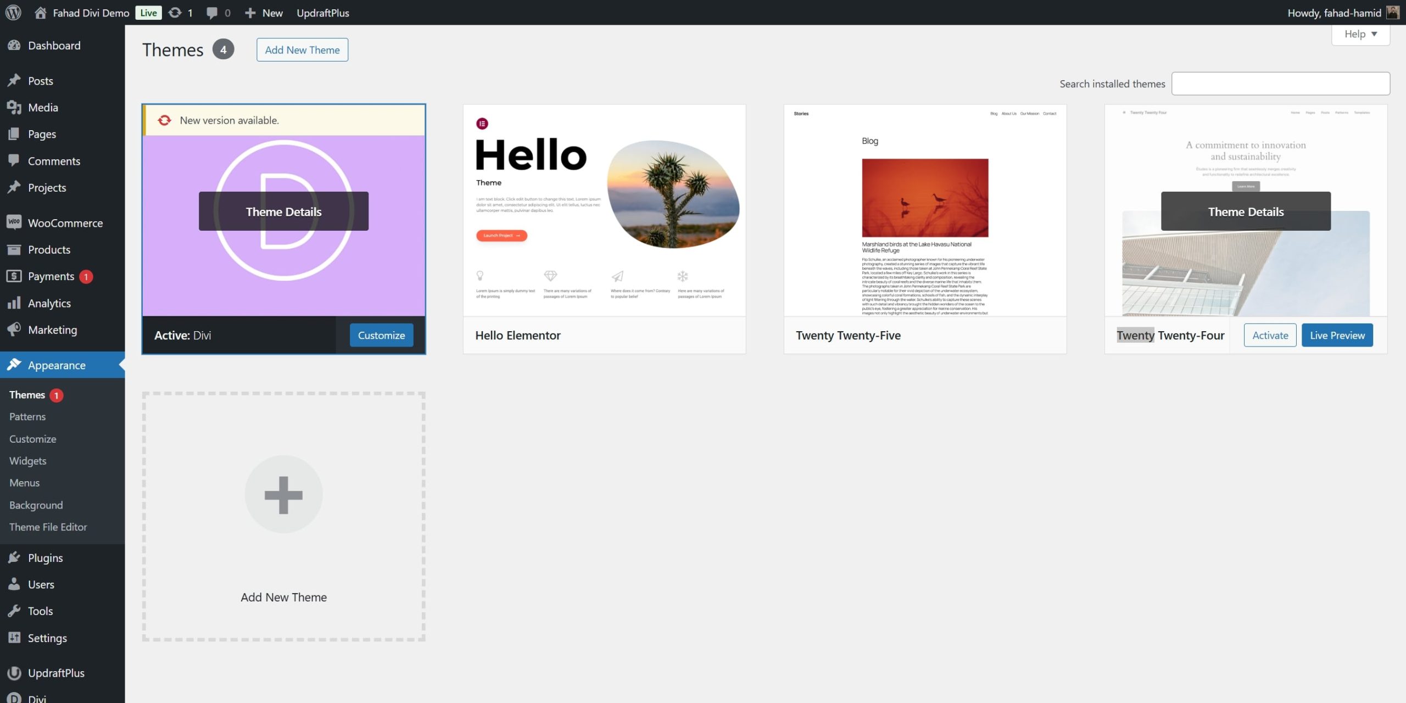Click inside the Search installed themes field
Viewport: 1406px width, 703px height.
pos(1281,83)
